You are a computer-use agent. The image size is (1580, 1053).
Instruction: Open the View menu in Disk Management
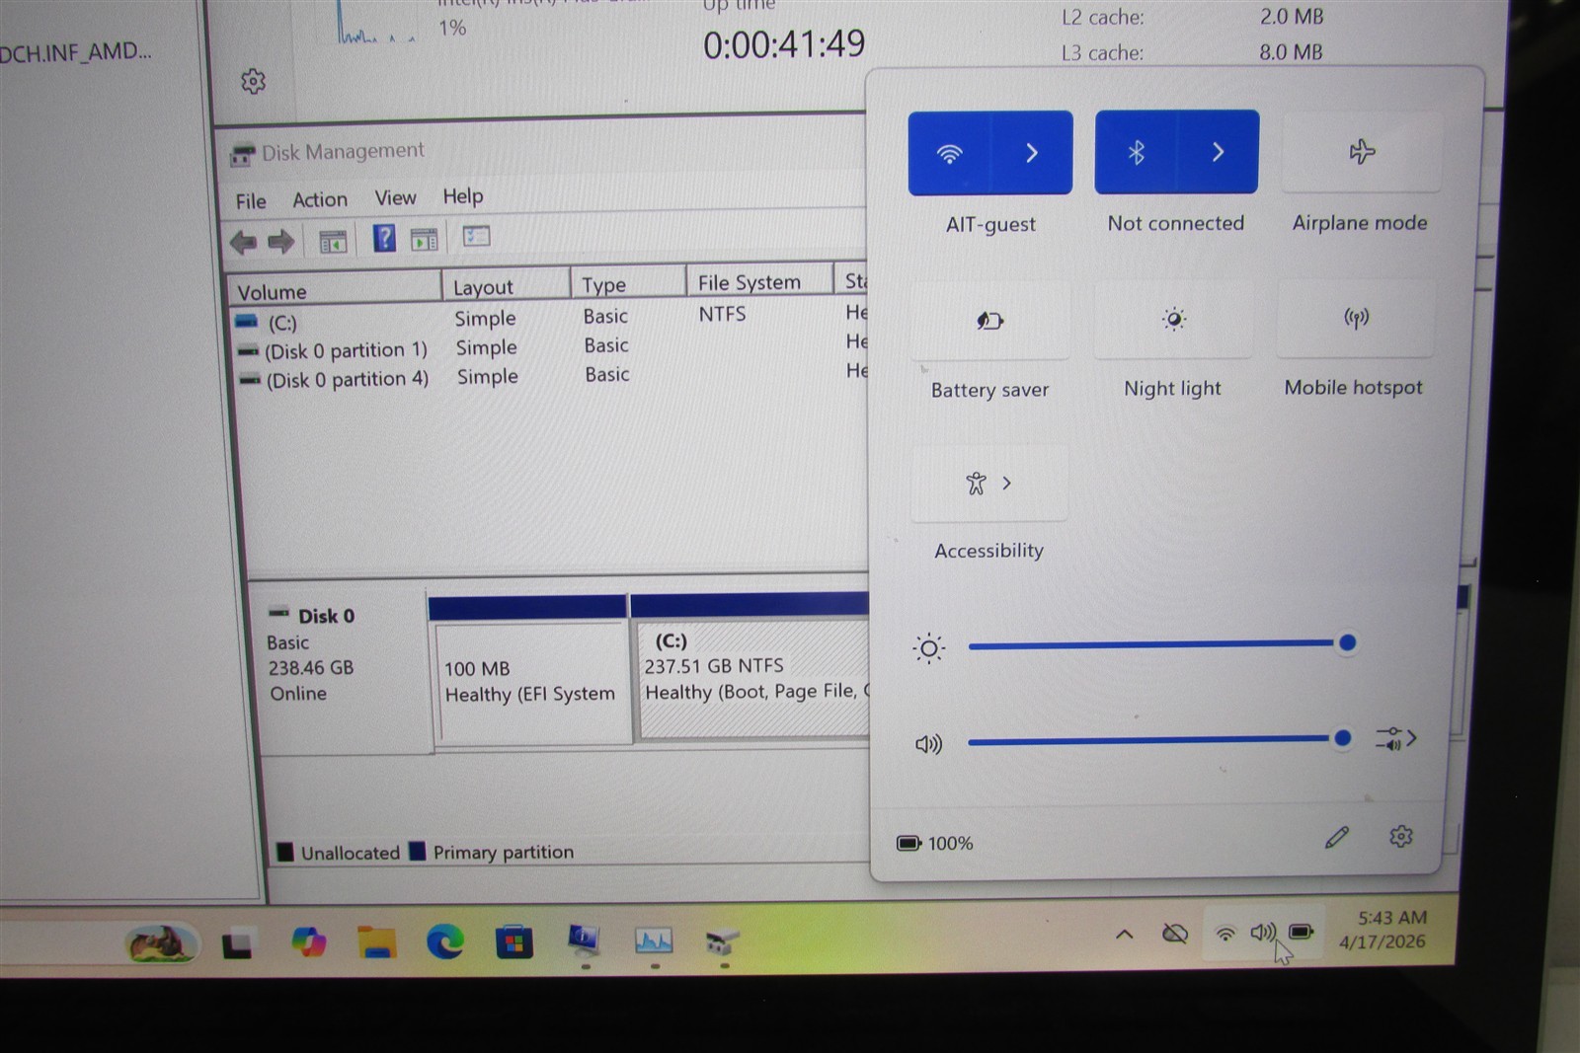tap(395, 198)
